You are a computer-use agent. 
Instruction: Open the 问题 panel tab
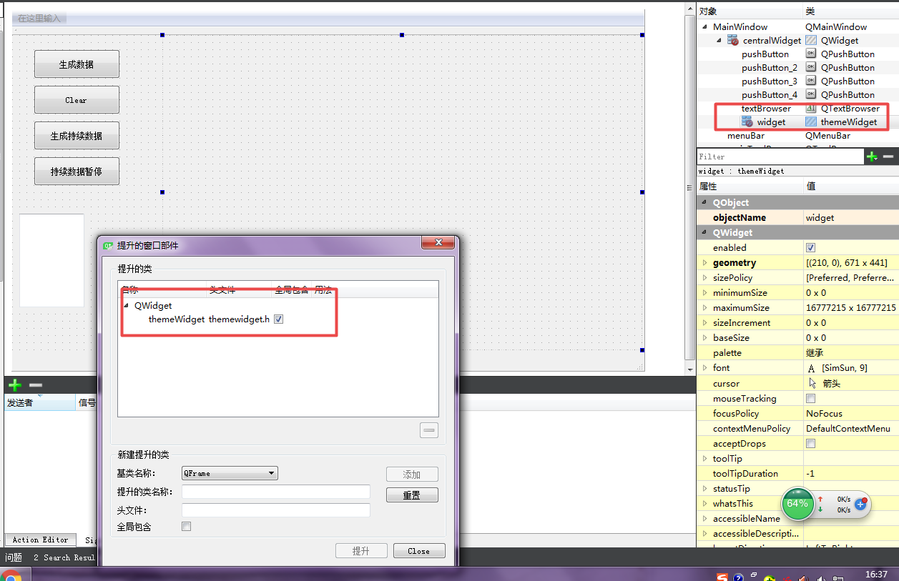coord(14,557)
